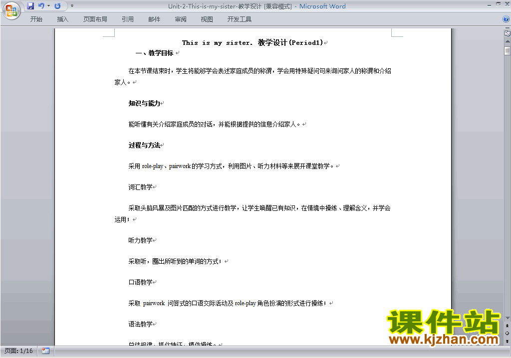Viewport: 511px width, 358px height.
Task: Click the line 口语教学
Action: pos(140,282)
